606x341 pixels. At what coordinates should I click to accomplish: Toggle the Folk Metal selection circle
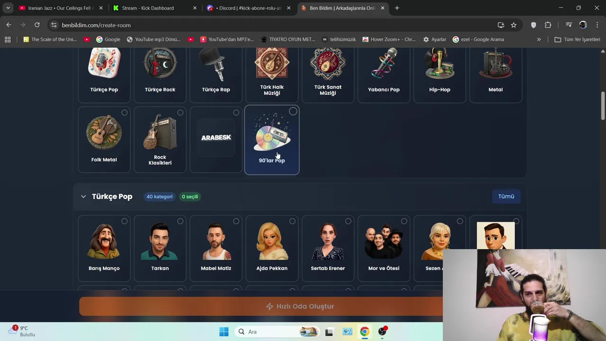125,113
